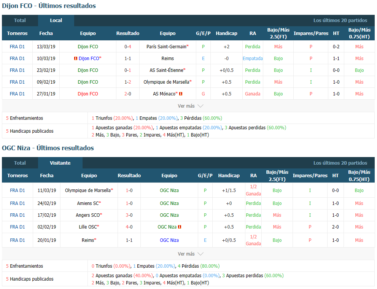This screenshot has width=377, height=289.
Task: Click 2-0 result against AS Mónaco
Action: click(x=128, y=94)
